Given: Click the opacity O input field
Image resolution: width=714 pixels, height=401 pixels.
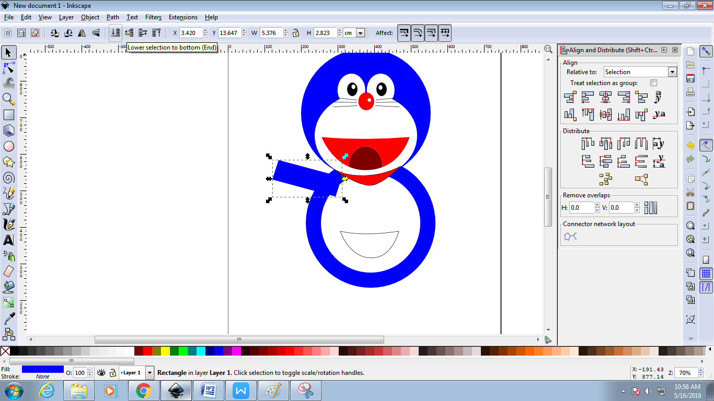Looking at the screenshot, I should [79, 373].
